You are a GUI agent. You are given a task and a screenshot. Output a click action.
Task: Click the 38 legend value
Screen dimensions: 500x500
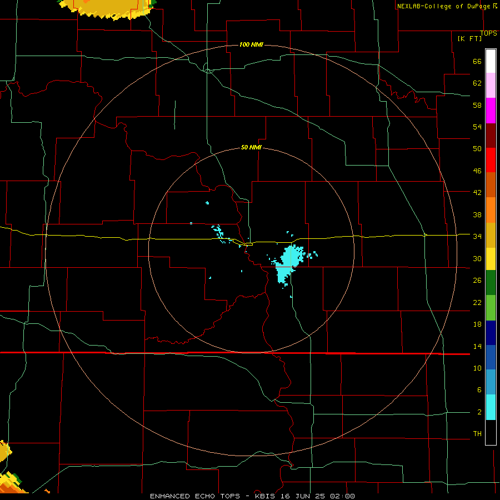pyautogui.click(x=477, y=214)
